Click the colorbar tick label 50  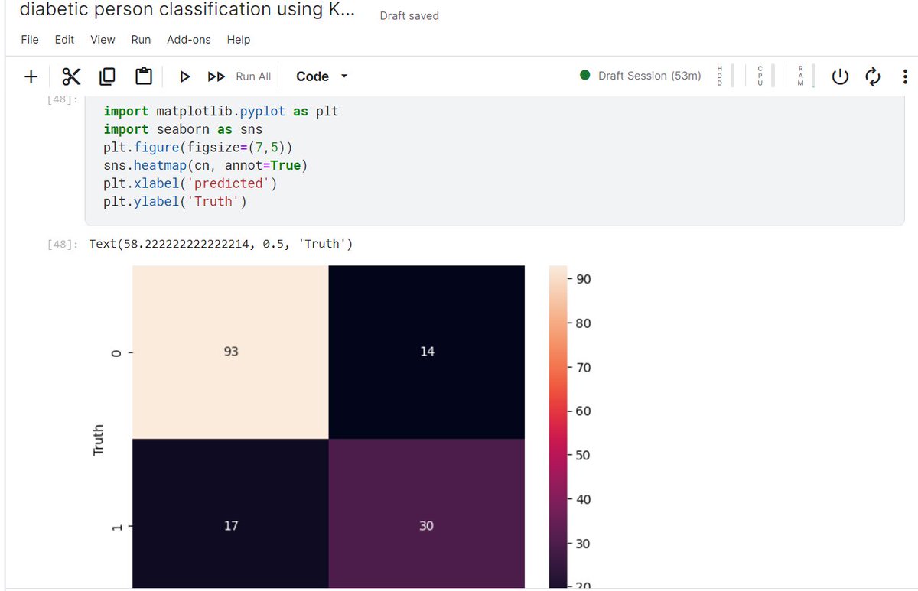click(583, 456)
